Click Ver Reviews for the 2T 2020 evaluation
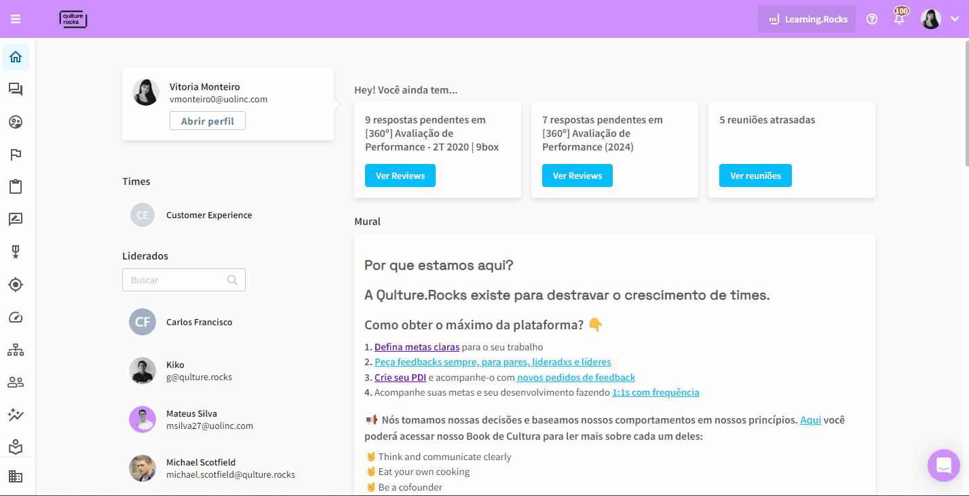Screen dimensions: 969x496 (400, 175)
